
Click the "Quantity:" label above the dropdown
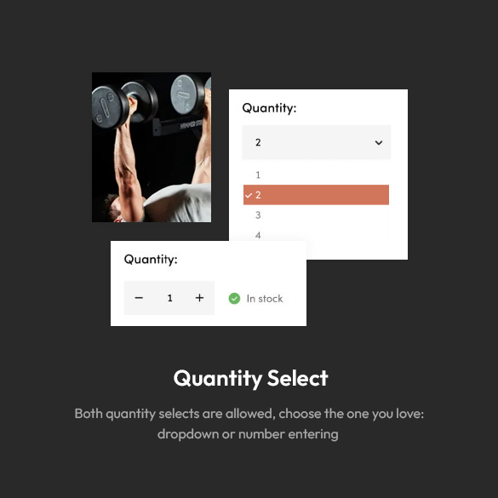coord(269,108)
